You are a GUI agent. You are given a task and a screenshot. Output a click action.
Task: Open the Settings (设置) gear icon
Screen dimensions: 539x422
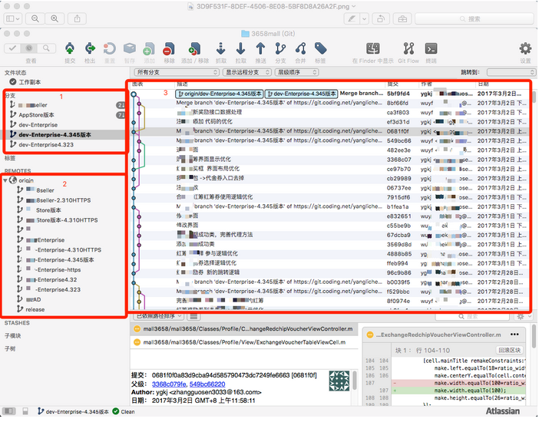(525, 51)
